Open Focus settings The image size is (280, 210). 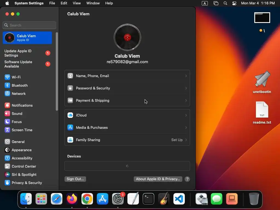[13, 122]
